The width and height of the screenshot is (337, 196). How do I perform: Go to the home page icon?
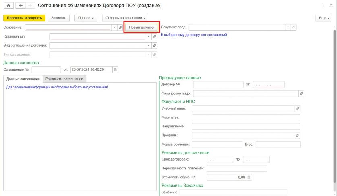[x=8, y=6]
